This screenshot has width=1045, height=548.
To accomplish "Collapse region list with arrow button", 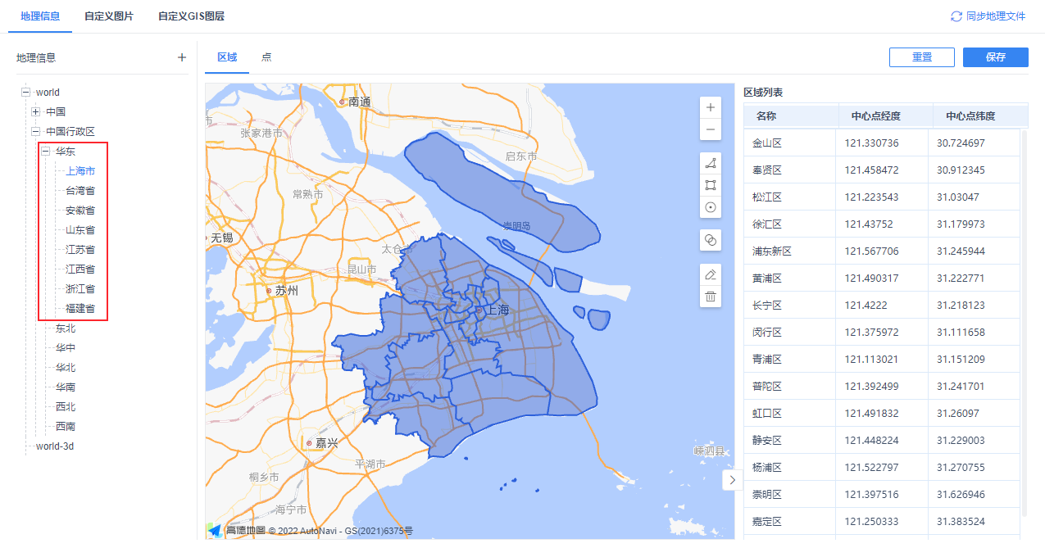I will 732,480.
